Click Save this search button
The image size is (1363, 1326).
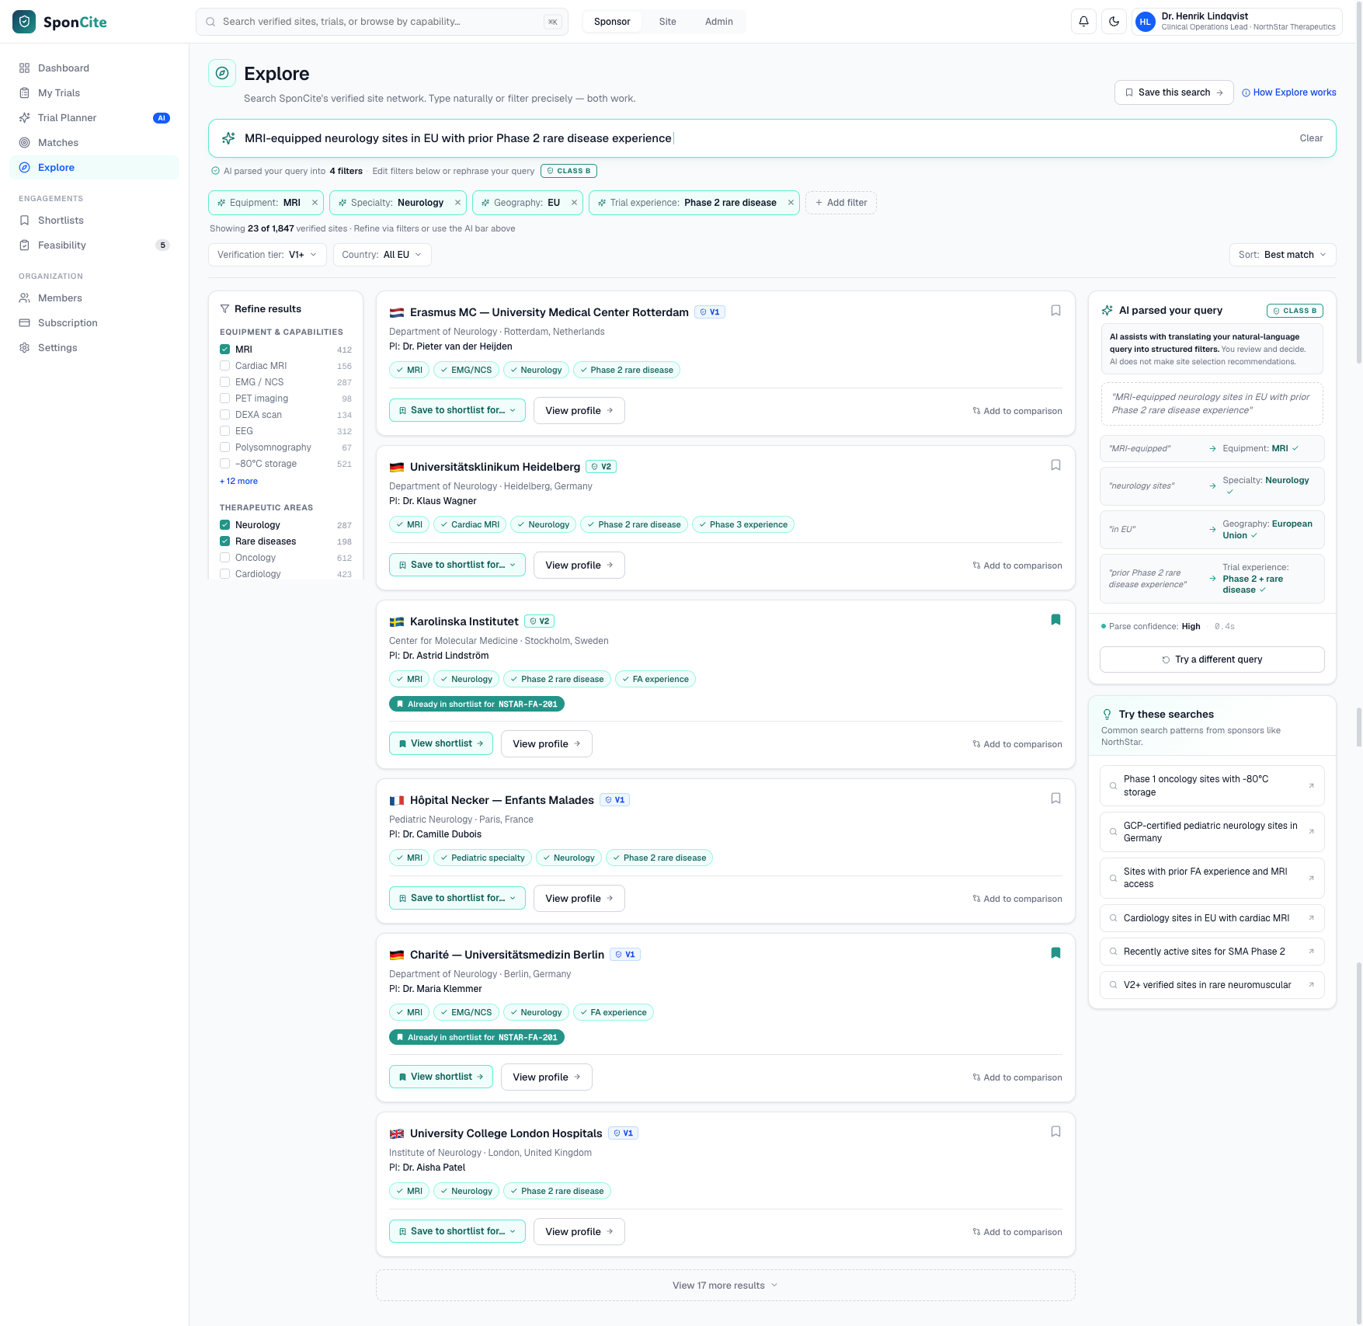pyautogui.click(x=1174, y=92)
